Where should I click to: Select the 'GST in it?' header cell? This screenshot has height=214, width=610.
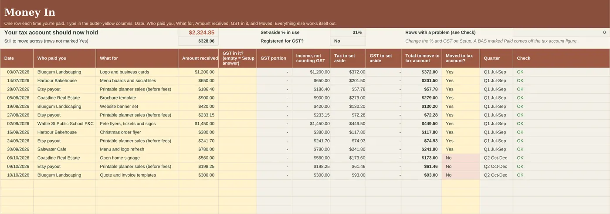[237, 58]
